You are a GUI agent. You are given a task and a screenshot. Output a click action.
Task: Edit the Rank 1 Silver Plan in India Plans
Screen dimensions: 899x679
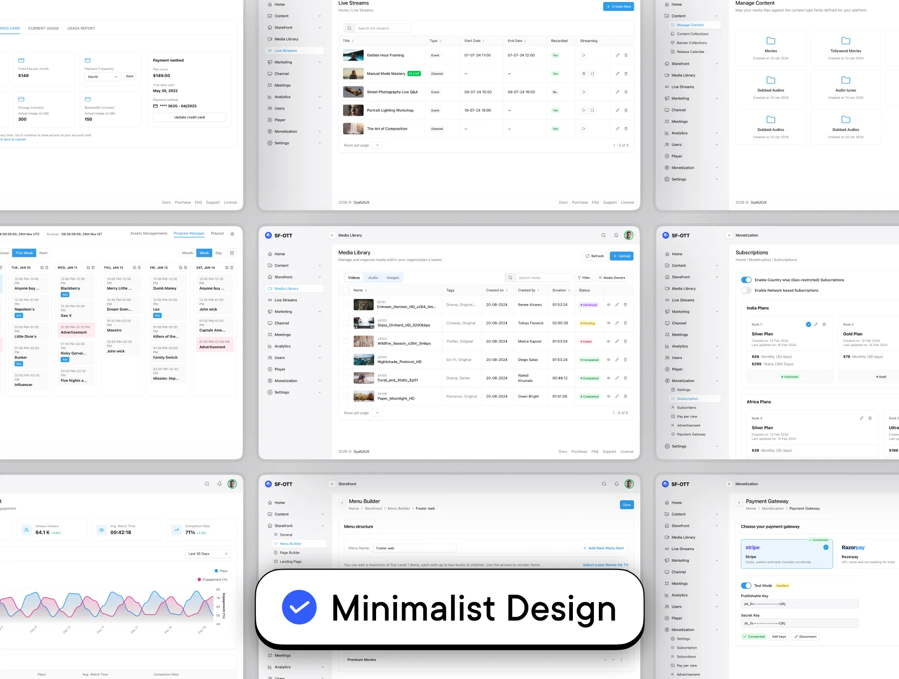(816, 325)
